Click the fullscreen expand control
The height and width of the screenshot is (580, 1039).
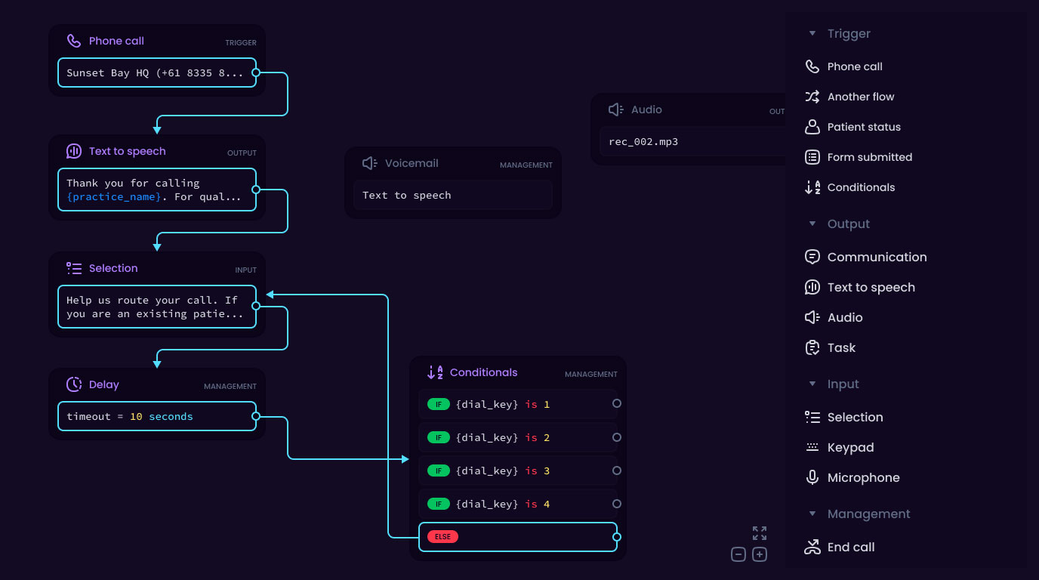760,532
